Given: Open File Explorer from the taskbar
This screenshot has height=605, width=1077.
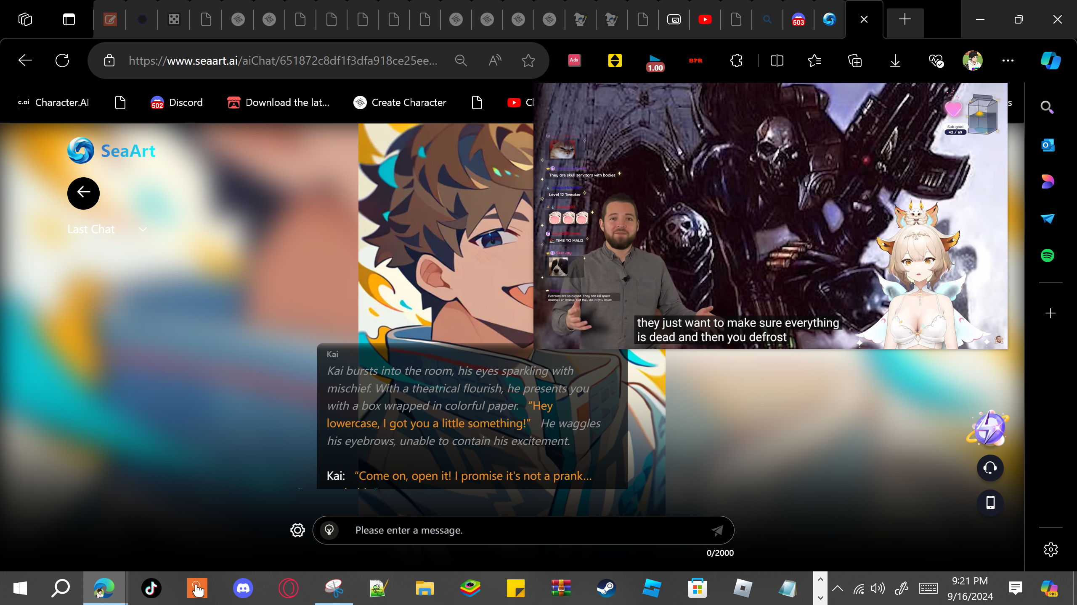Looking at the screenshot, I should 424,588.
